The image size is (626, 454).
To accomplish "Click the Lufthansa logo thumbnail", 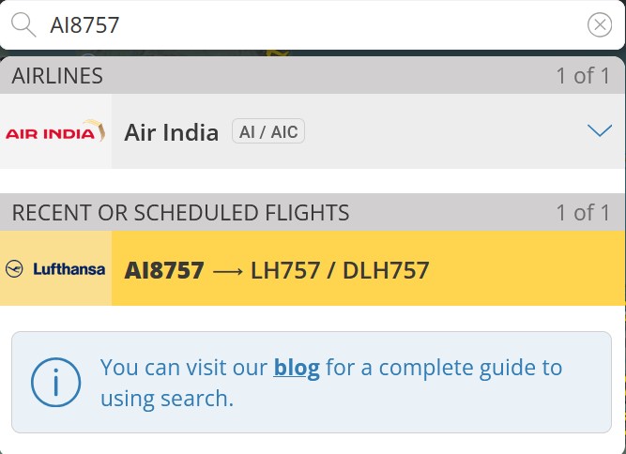I will [x=55, y=269].
